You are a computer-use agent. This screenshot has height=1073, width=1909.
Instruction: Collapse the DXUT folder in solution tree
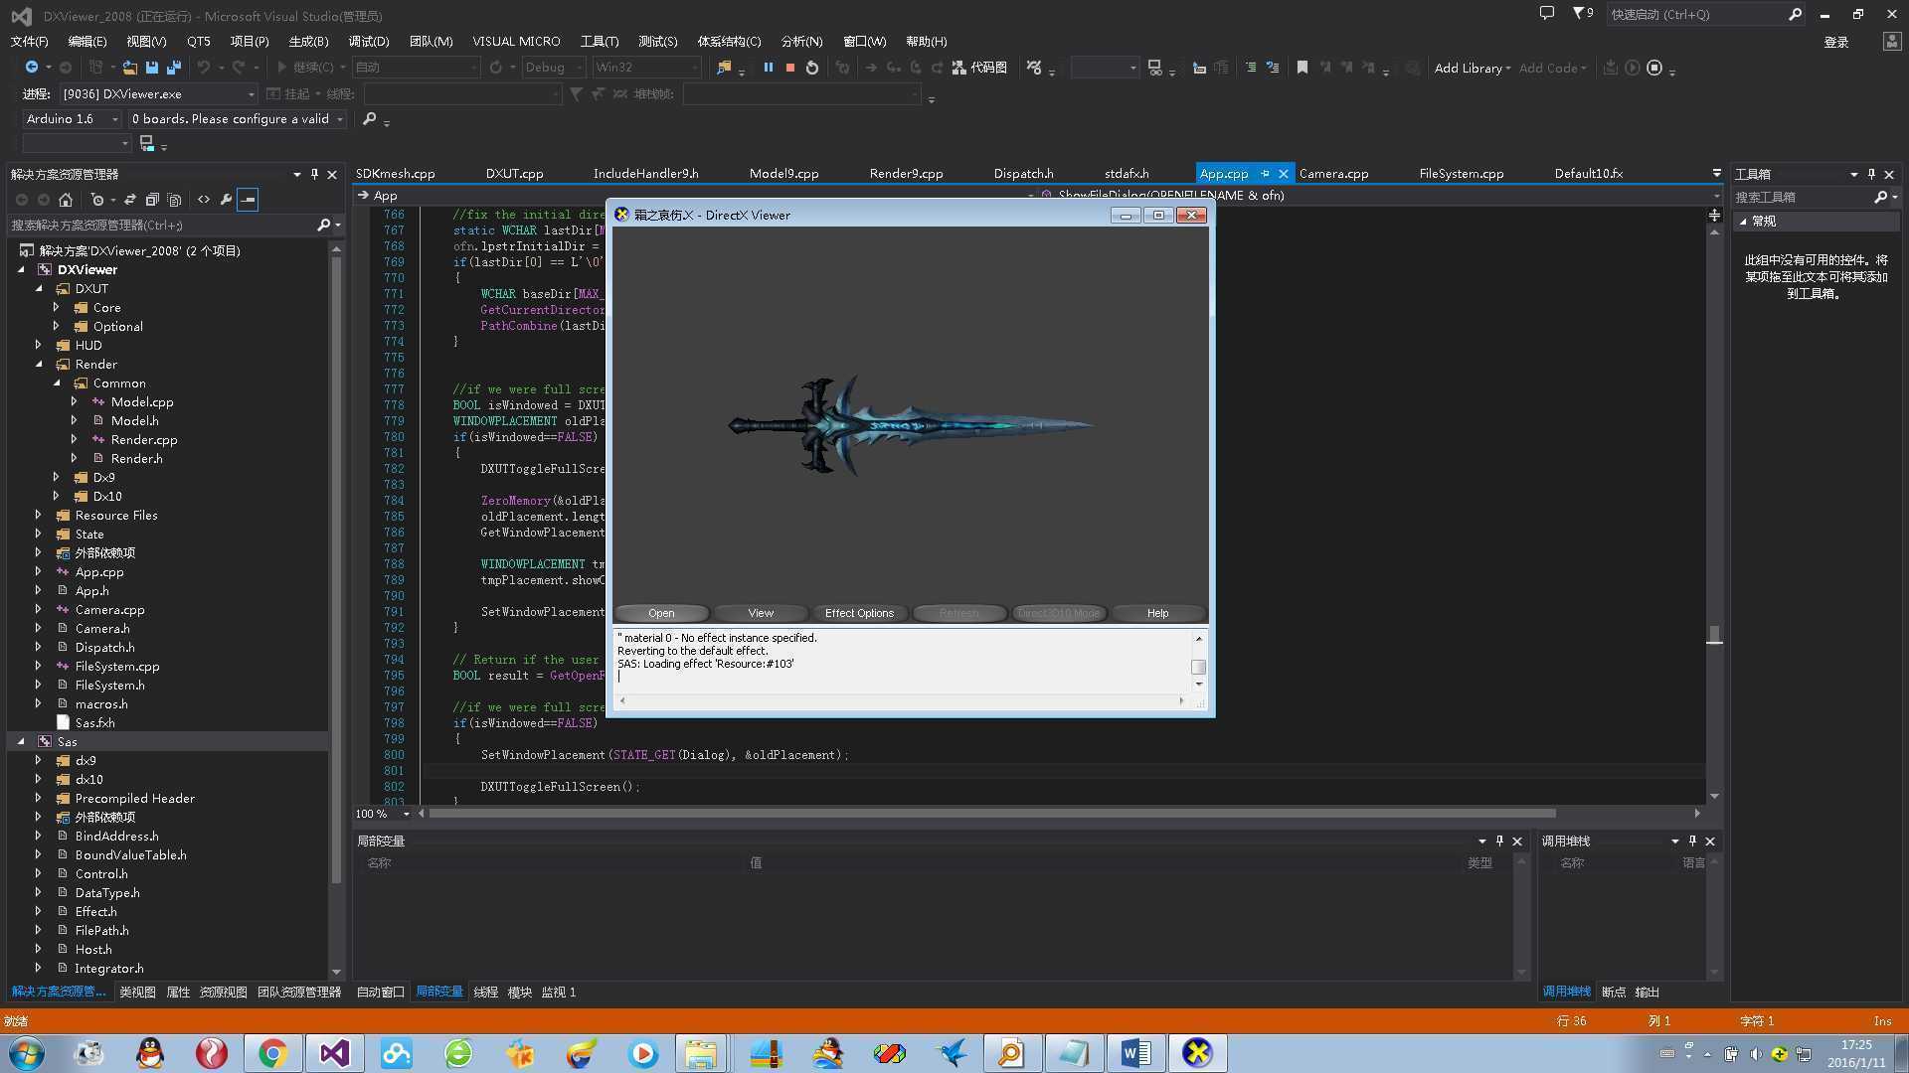39,289
